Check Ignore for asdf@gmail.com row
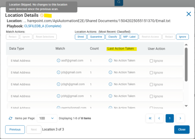 pyautogui.click(x=151, y=61)
